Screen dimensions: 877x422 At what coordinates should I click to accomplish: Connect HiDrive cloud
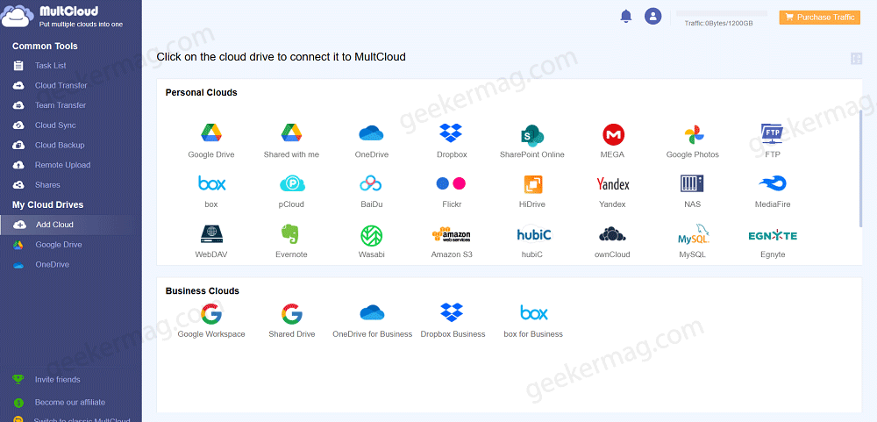coord(533,184)
